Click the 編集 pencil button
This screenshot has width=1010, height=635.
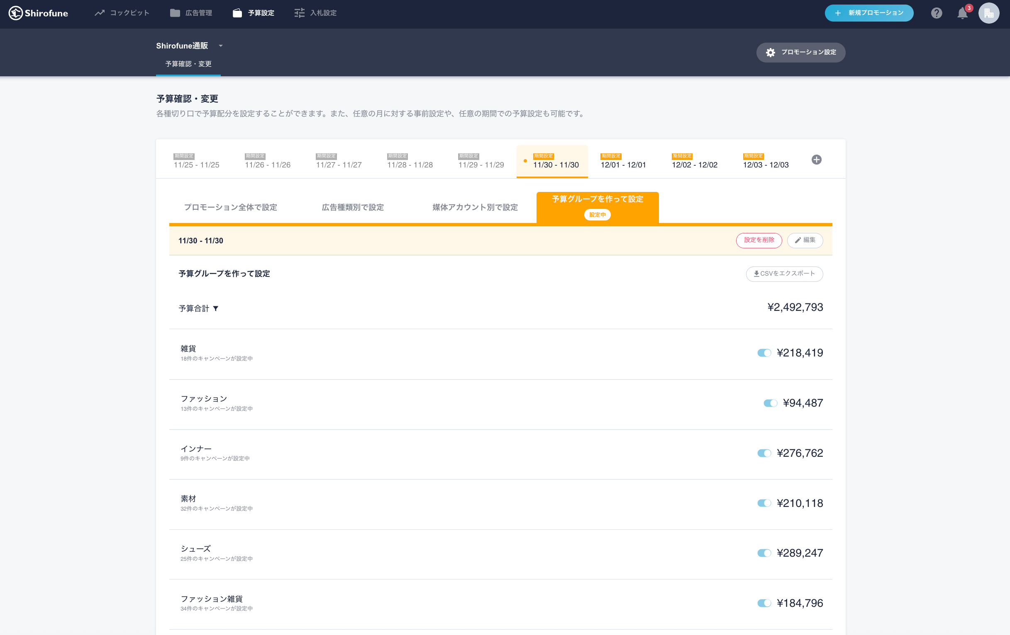click(x=805, y=240)
